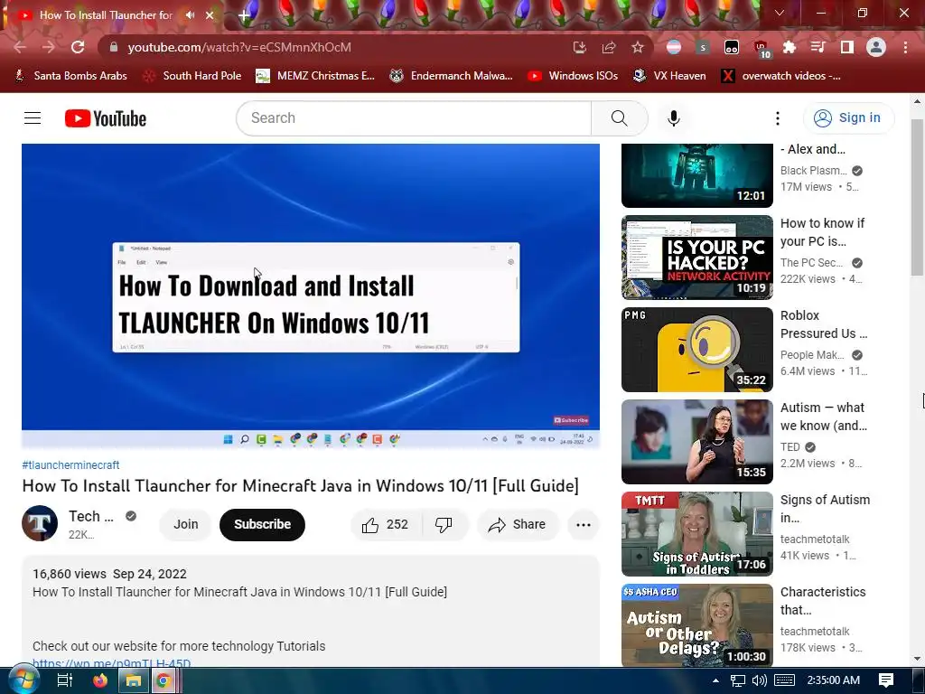Open 'Endermanch Malwa...' bookmark

[451, 76]
